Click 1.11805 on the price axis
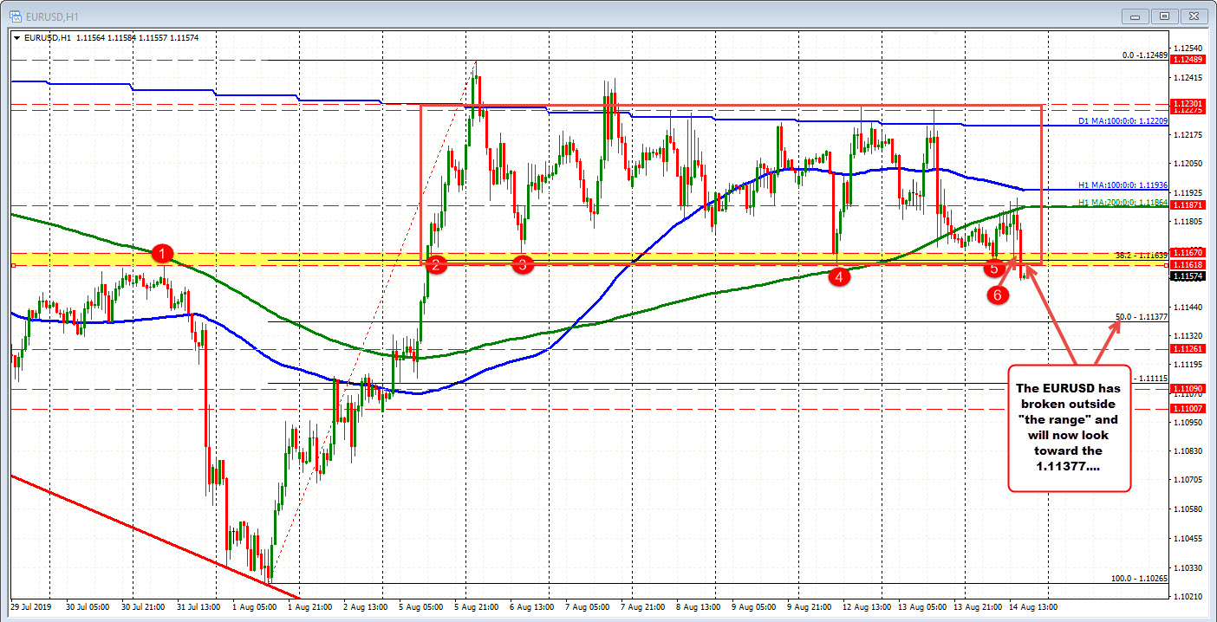Screen dimensions: 1217x622 tap(1189, 221)
